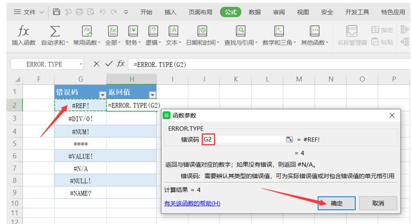Switch to the 插入 tab
412x224 pixels.
pyautogui.click(x=170, y=12)
